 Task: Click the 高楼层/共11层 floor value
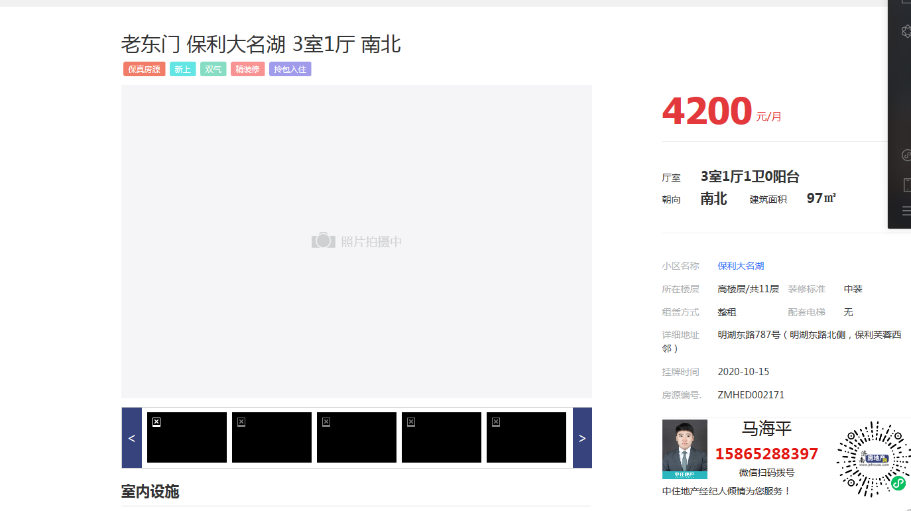point(748,289)
